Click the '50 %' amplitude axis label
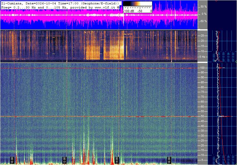237x165 pixels. [x=204, y=7]
